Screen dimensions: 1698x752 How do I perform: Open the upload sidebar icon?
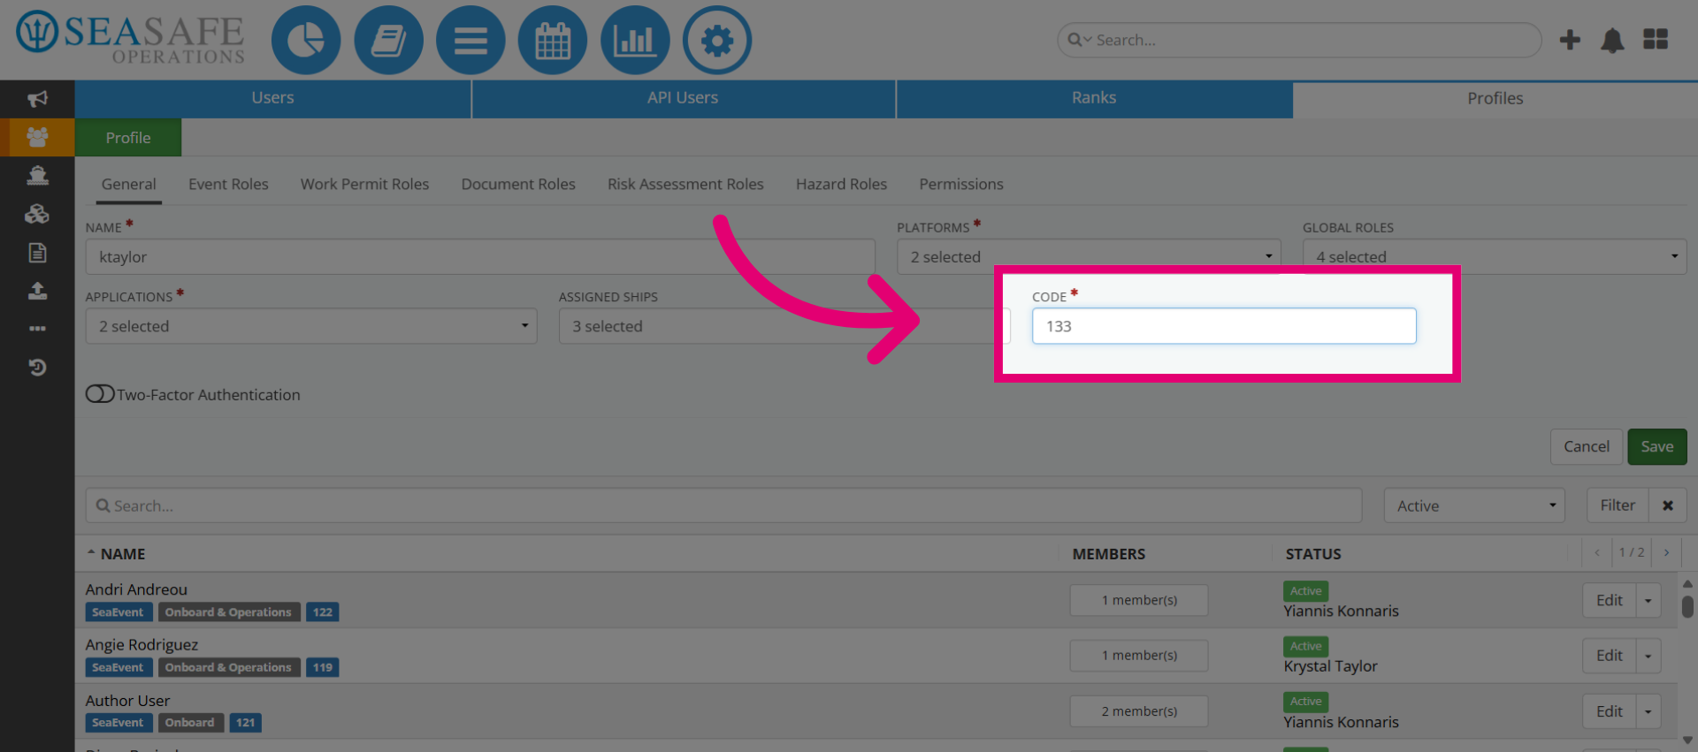point(37,291)
